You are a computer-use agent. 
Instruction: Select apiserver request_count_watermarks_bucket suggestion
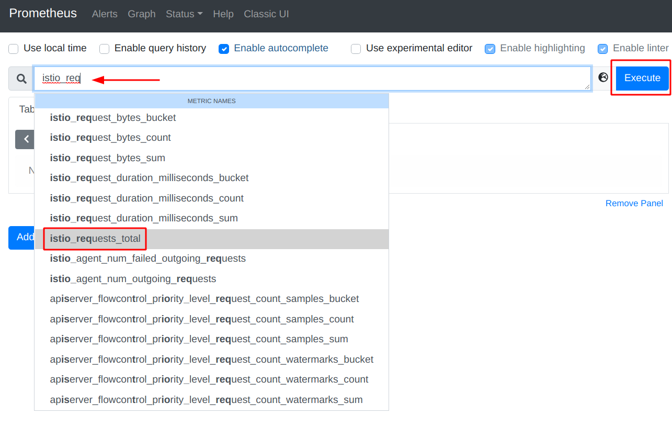211,360
